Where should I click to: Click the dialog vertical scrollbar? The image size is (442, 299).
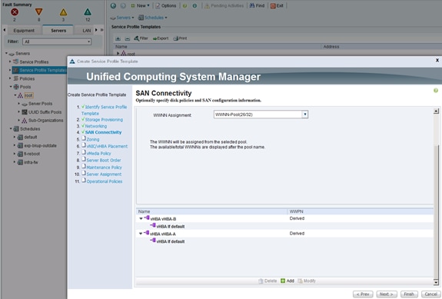[x=436, y=197]
